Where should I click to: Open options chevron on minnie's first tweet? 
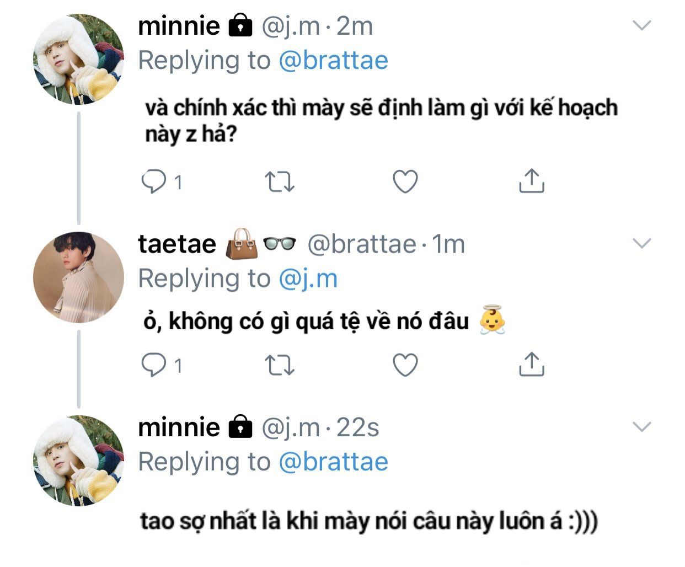coord(642,25)
